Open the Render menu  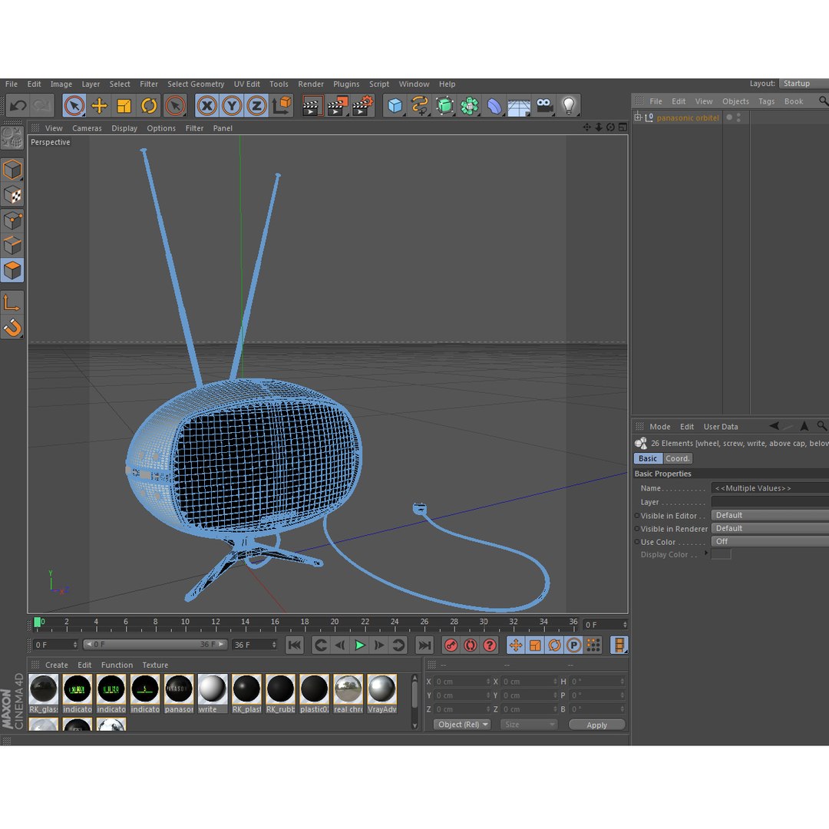point(310,84)
